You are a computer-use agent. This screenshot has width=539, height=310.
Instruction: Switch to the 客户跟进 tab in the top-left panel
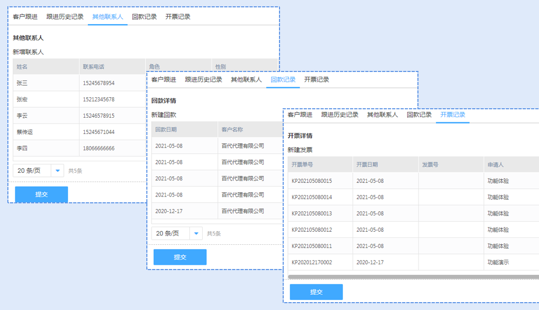25,17
